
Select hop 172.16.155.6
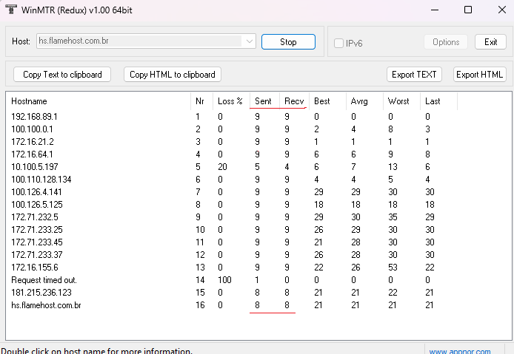tap(34, 268)
